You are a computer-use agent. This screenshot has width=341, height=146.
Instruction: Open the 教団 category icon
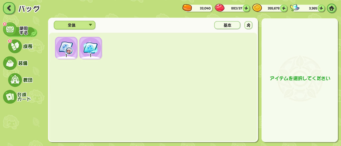21,80
